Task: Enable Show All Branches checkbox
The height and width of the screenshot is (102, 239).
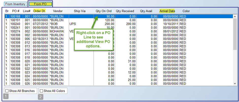Action: click(7, 91)
